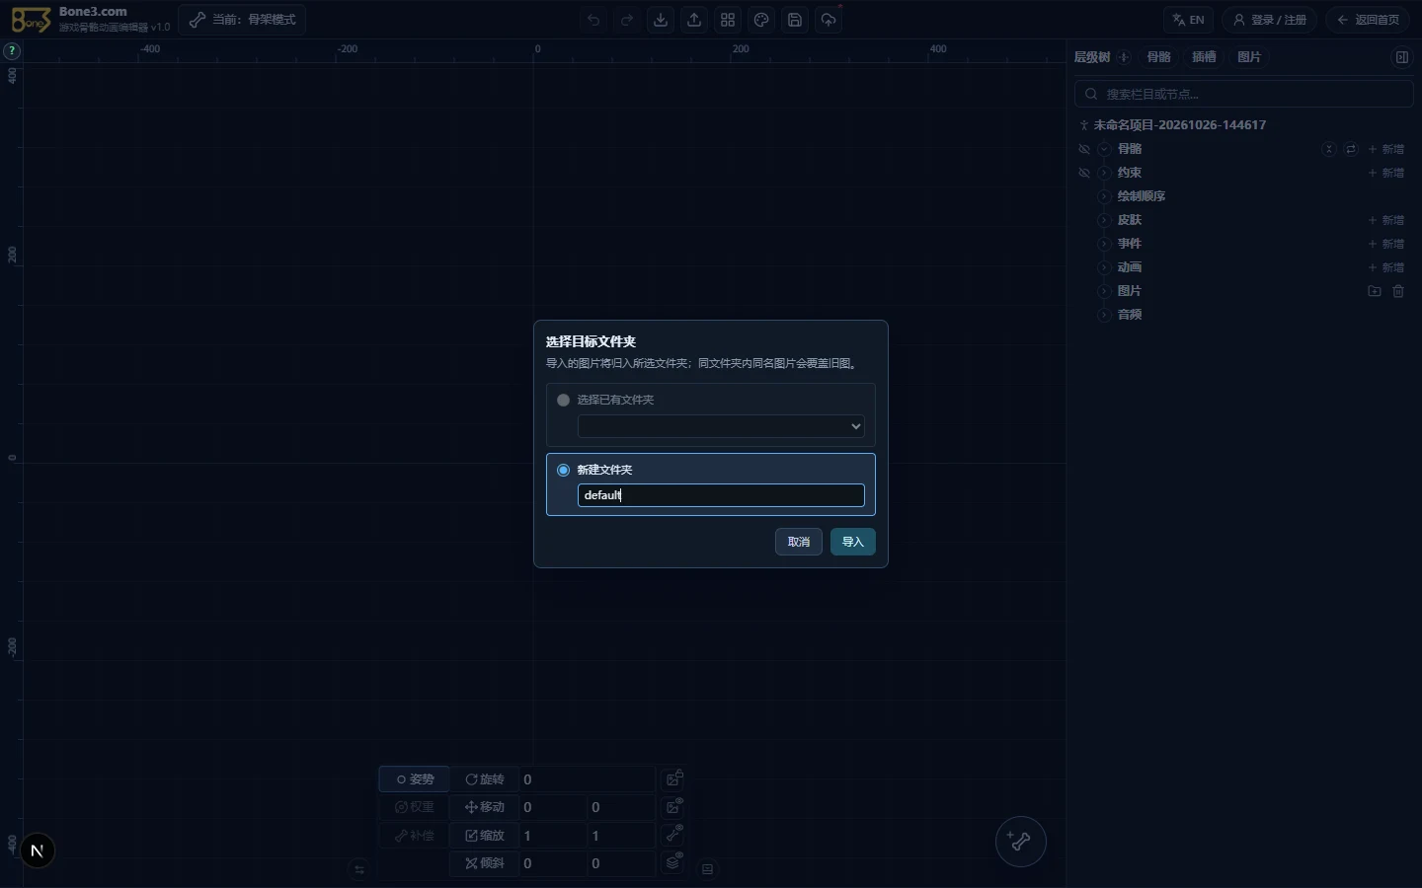The width and height of the screenshot is (1422, 888).
Task: Click the loop arrows icon in 骨骼 row
Action: pyautogui.click(x=1351, y=149)
